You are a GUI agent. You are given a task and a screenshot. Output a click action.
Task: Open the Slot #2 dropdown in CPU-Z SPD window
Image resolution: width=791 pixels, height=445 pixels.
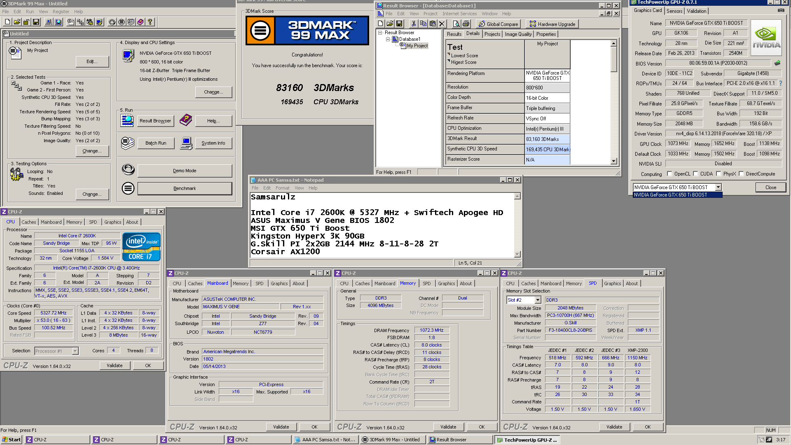[x=538, y=300]
